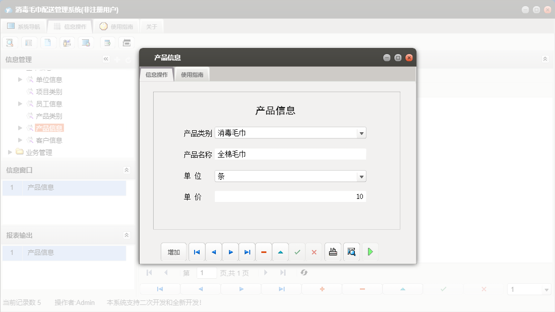Image resolution: width=555 pixels, height=312 pixels.
Task: Collapse the 信息窗口 panel header
Action: coord(126,170)
